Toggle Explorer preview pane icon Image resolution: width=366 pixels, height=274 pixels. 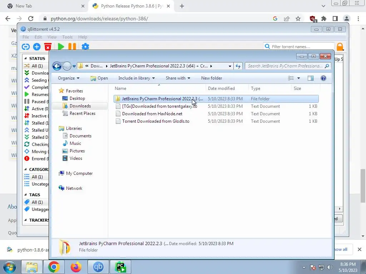(311, 78)
